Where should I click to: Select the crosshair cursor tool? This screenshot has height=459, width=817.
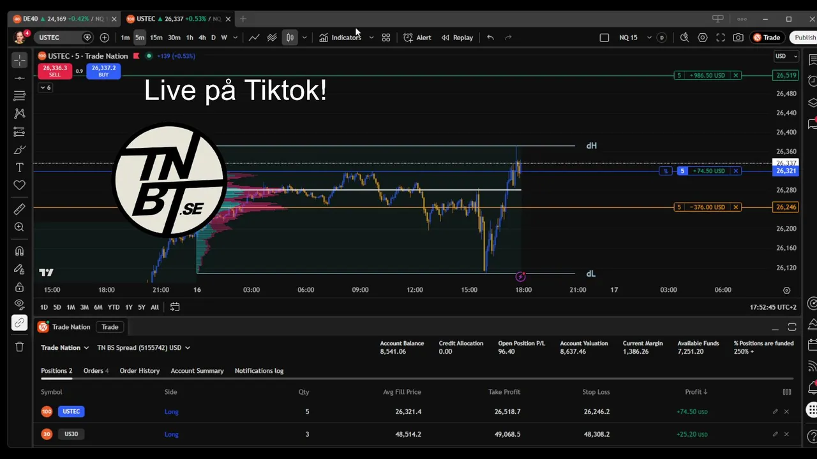coord(20,60)
